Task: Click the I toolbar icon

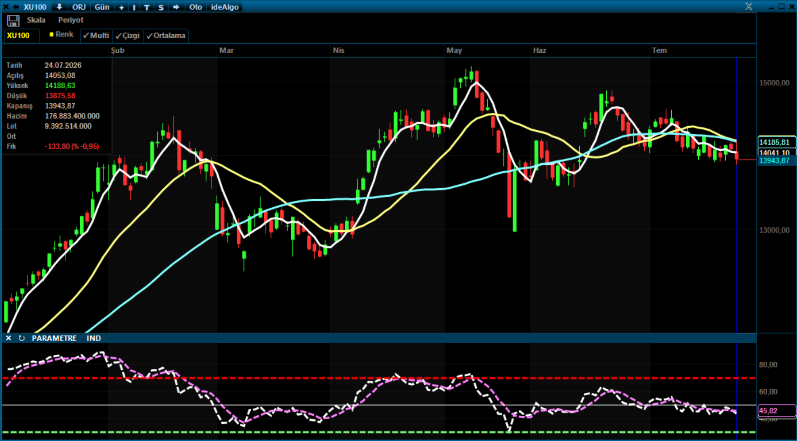Action: click(x=134, y=7)
